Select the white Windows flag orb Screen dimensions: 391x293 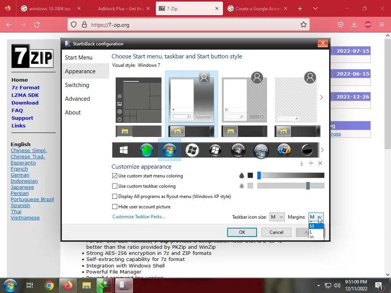coord(192,150)
